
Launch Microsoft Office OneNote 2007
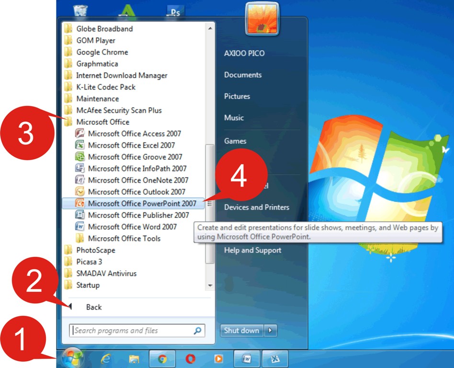pos(132,180)
